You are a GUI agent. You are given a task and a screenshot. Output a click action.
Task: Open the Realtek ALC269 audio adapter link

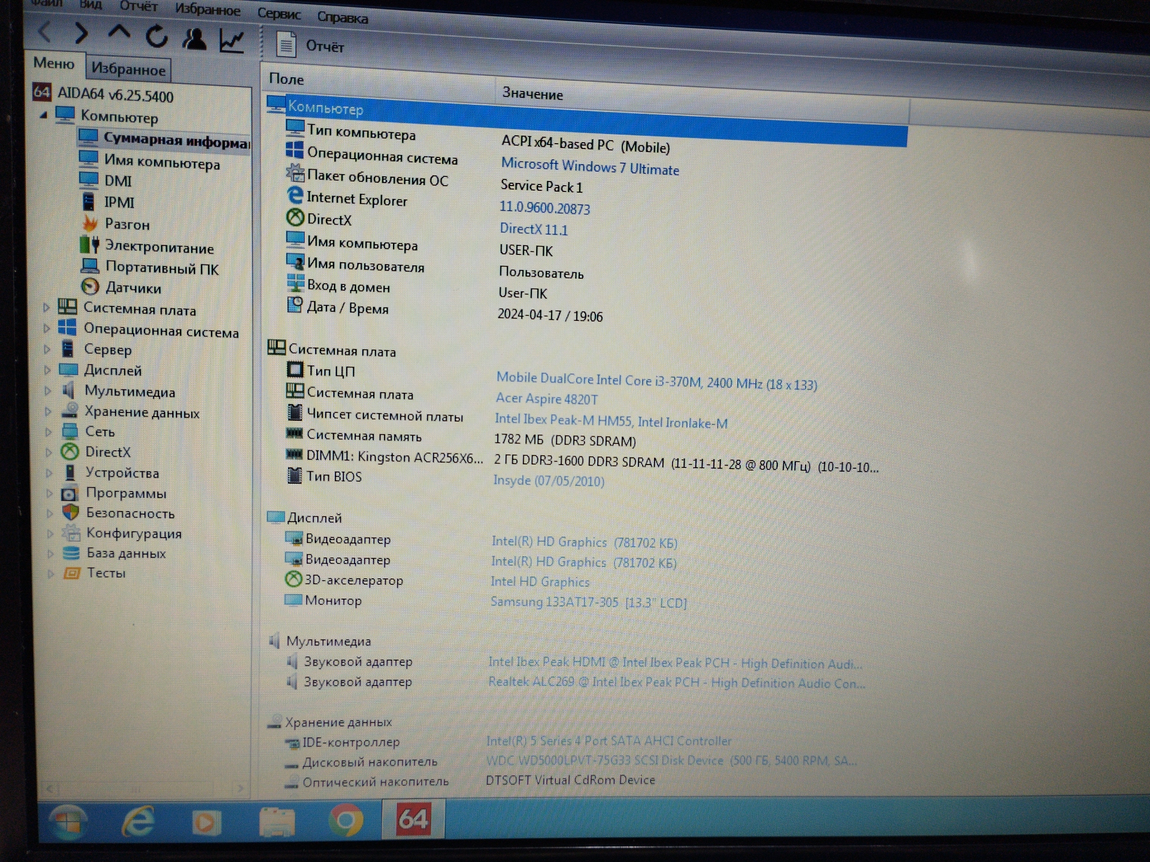(x=676, y=682)
